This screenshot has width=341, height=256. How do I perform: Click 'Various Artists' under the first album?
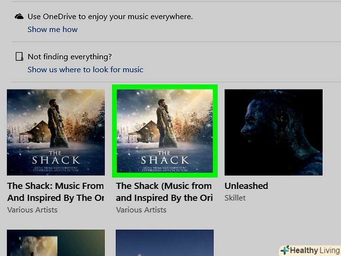tap(32, 210)
